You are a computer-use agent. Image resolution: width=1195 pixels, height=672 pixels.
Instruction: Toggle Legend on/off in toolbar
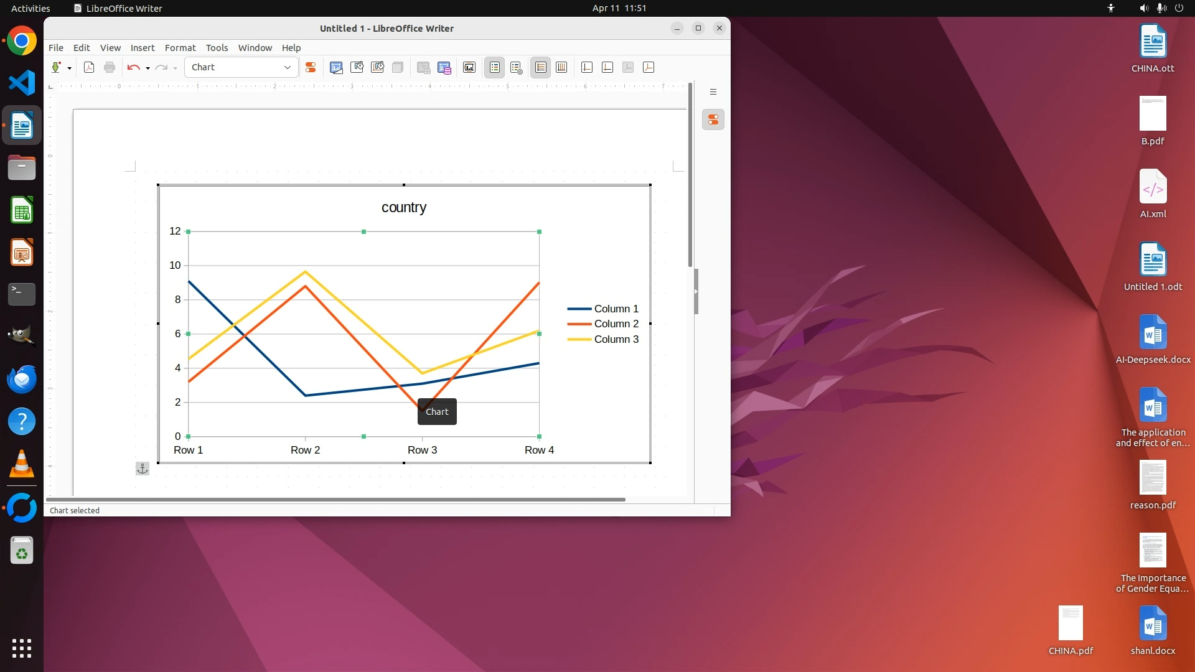click(495, 67)
